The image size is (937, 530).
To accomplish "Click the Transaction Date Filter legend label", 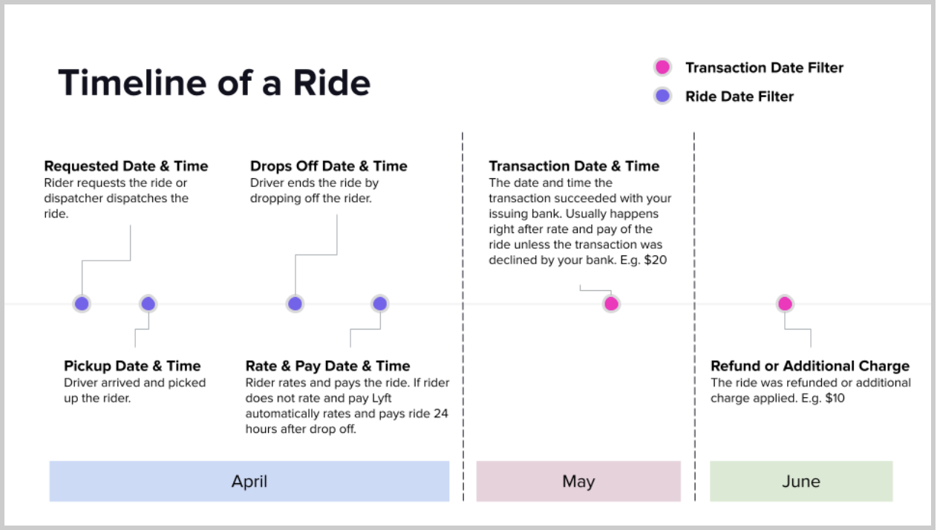I will coord(764,68).
